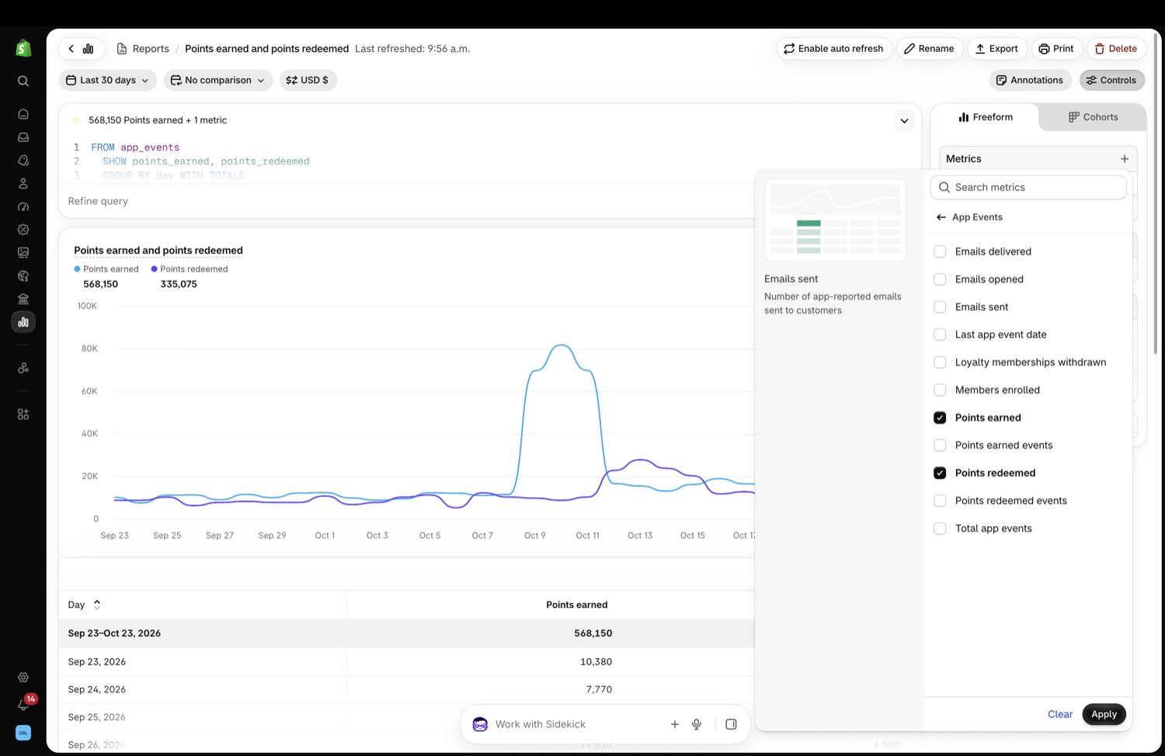Open search from the sidebar magnifier icon
Screen dimensions: 1165x756
(23, 81)
